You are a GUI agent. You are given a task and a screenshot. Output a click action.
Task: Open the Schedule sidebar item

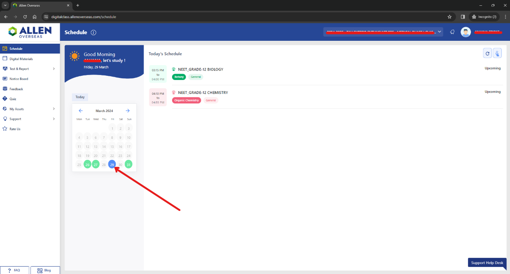(x=30, y=49)
